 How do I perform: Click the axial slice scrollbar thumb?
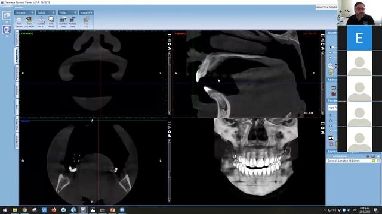click(170, 174)
